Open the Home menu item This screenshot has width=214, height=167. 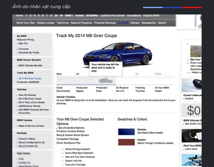pos(19,16)
